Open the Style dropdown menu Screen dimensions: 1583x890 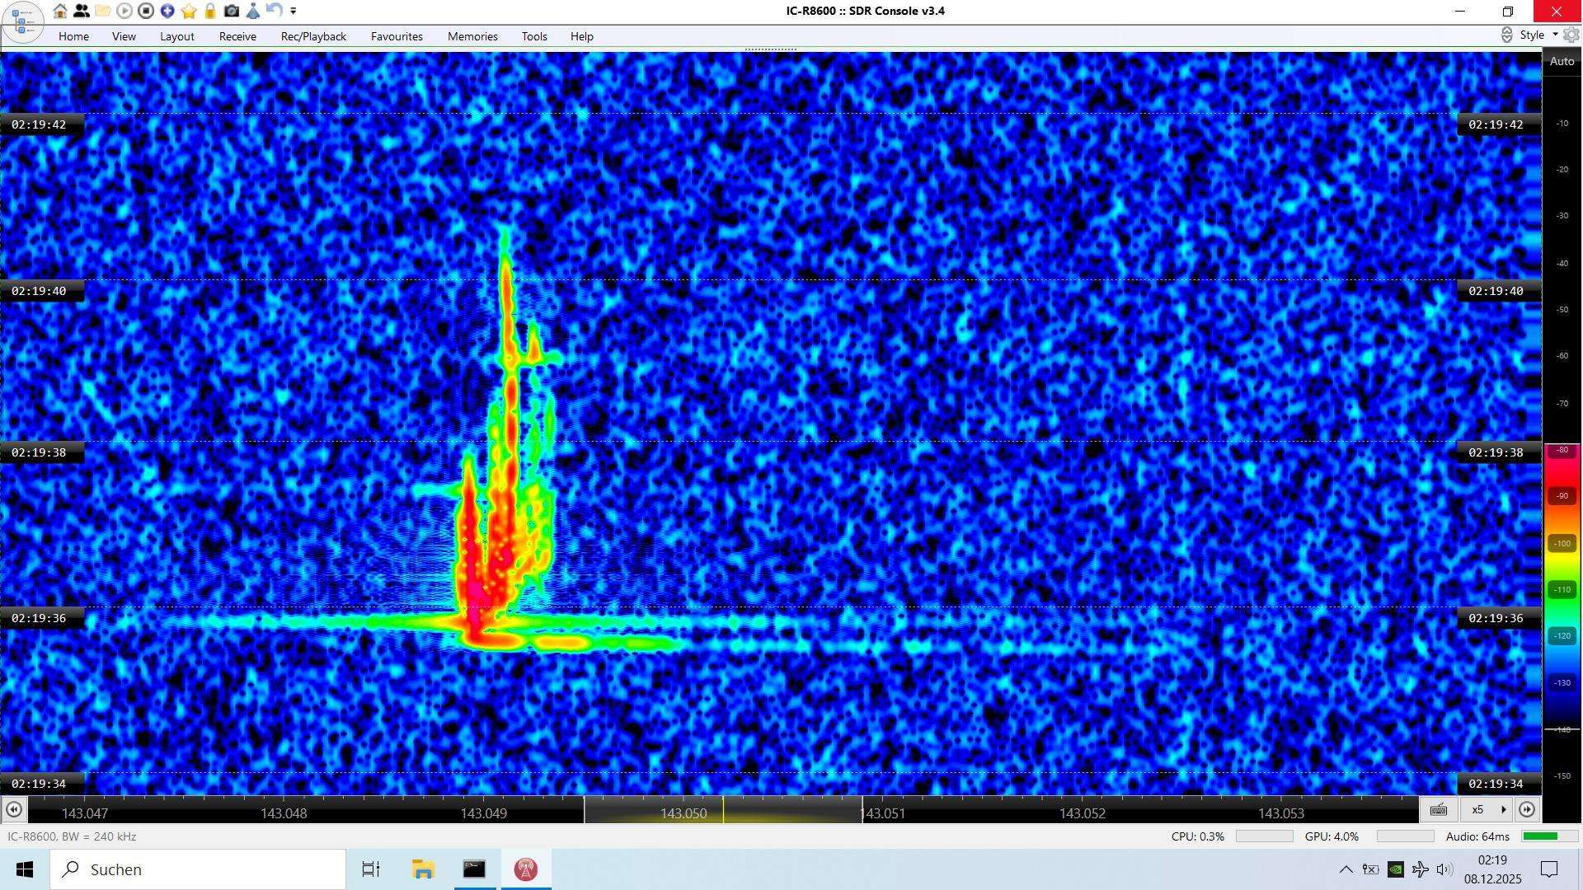(x=1538, y=35)
